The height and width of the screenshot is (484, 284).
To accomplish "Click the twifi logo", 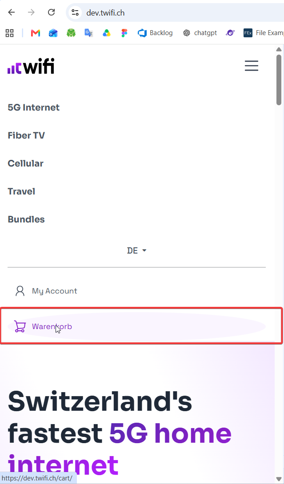I will [x=31, y=66].
